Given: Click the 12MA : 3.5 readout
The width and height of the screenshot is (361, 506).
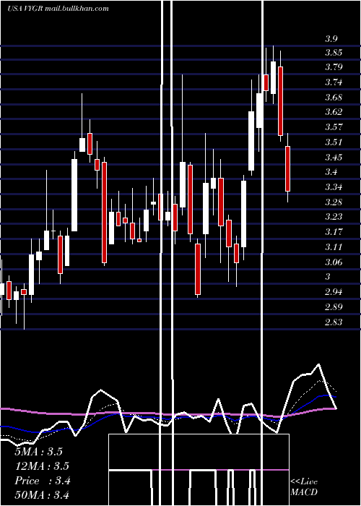Looking at the screenshot, I should (42, 466).
